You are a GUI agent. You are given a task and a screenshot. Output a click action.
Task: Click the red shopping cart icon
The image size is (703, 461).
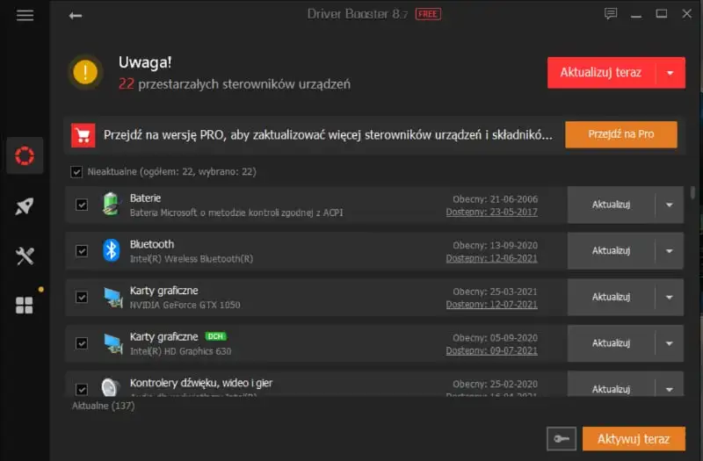click(x=83, y=135)
